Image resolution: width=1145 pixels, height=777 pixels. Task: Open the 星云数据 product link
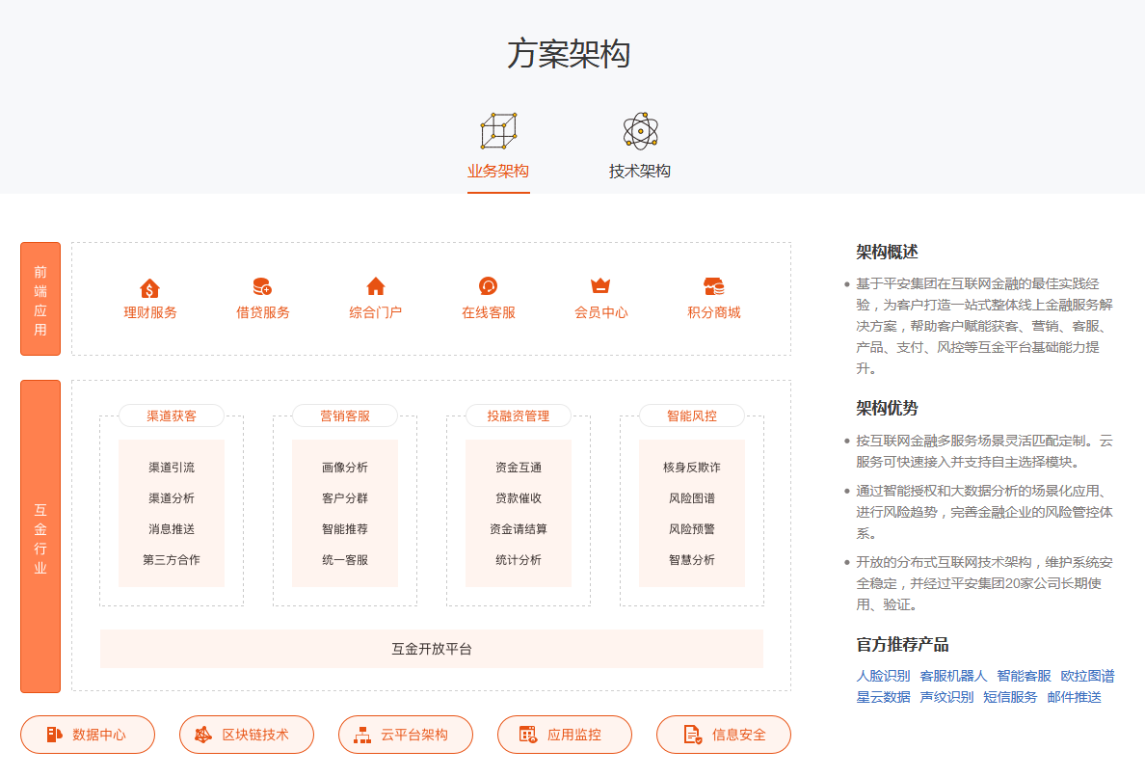(883, 697)
